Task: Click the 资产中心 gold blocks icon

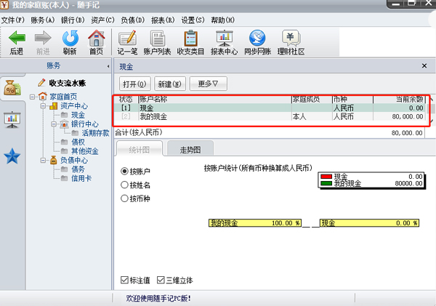Action: tap(53, 105)
